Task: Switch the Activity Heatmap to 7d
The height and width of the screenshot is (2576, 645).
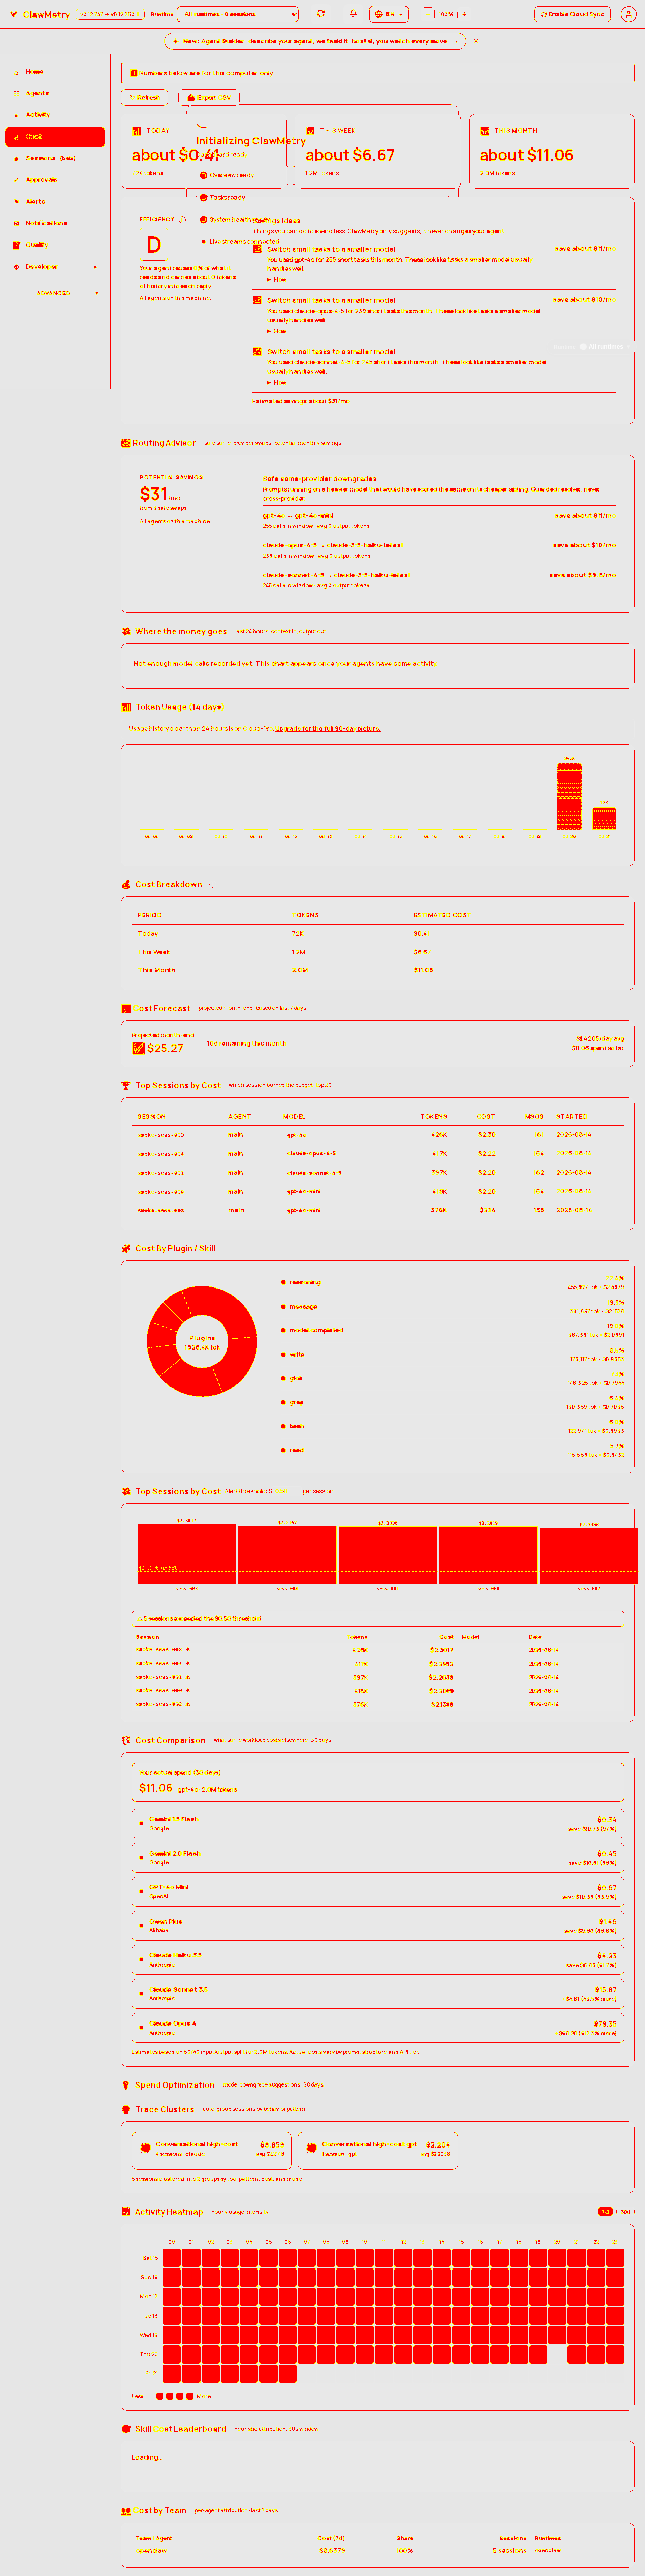Action: (x=605, y=2211)
